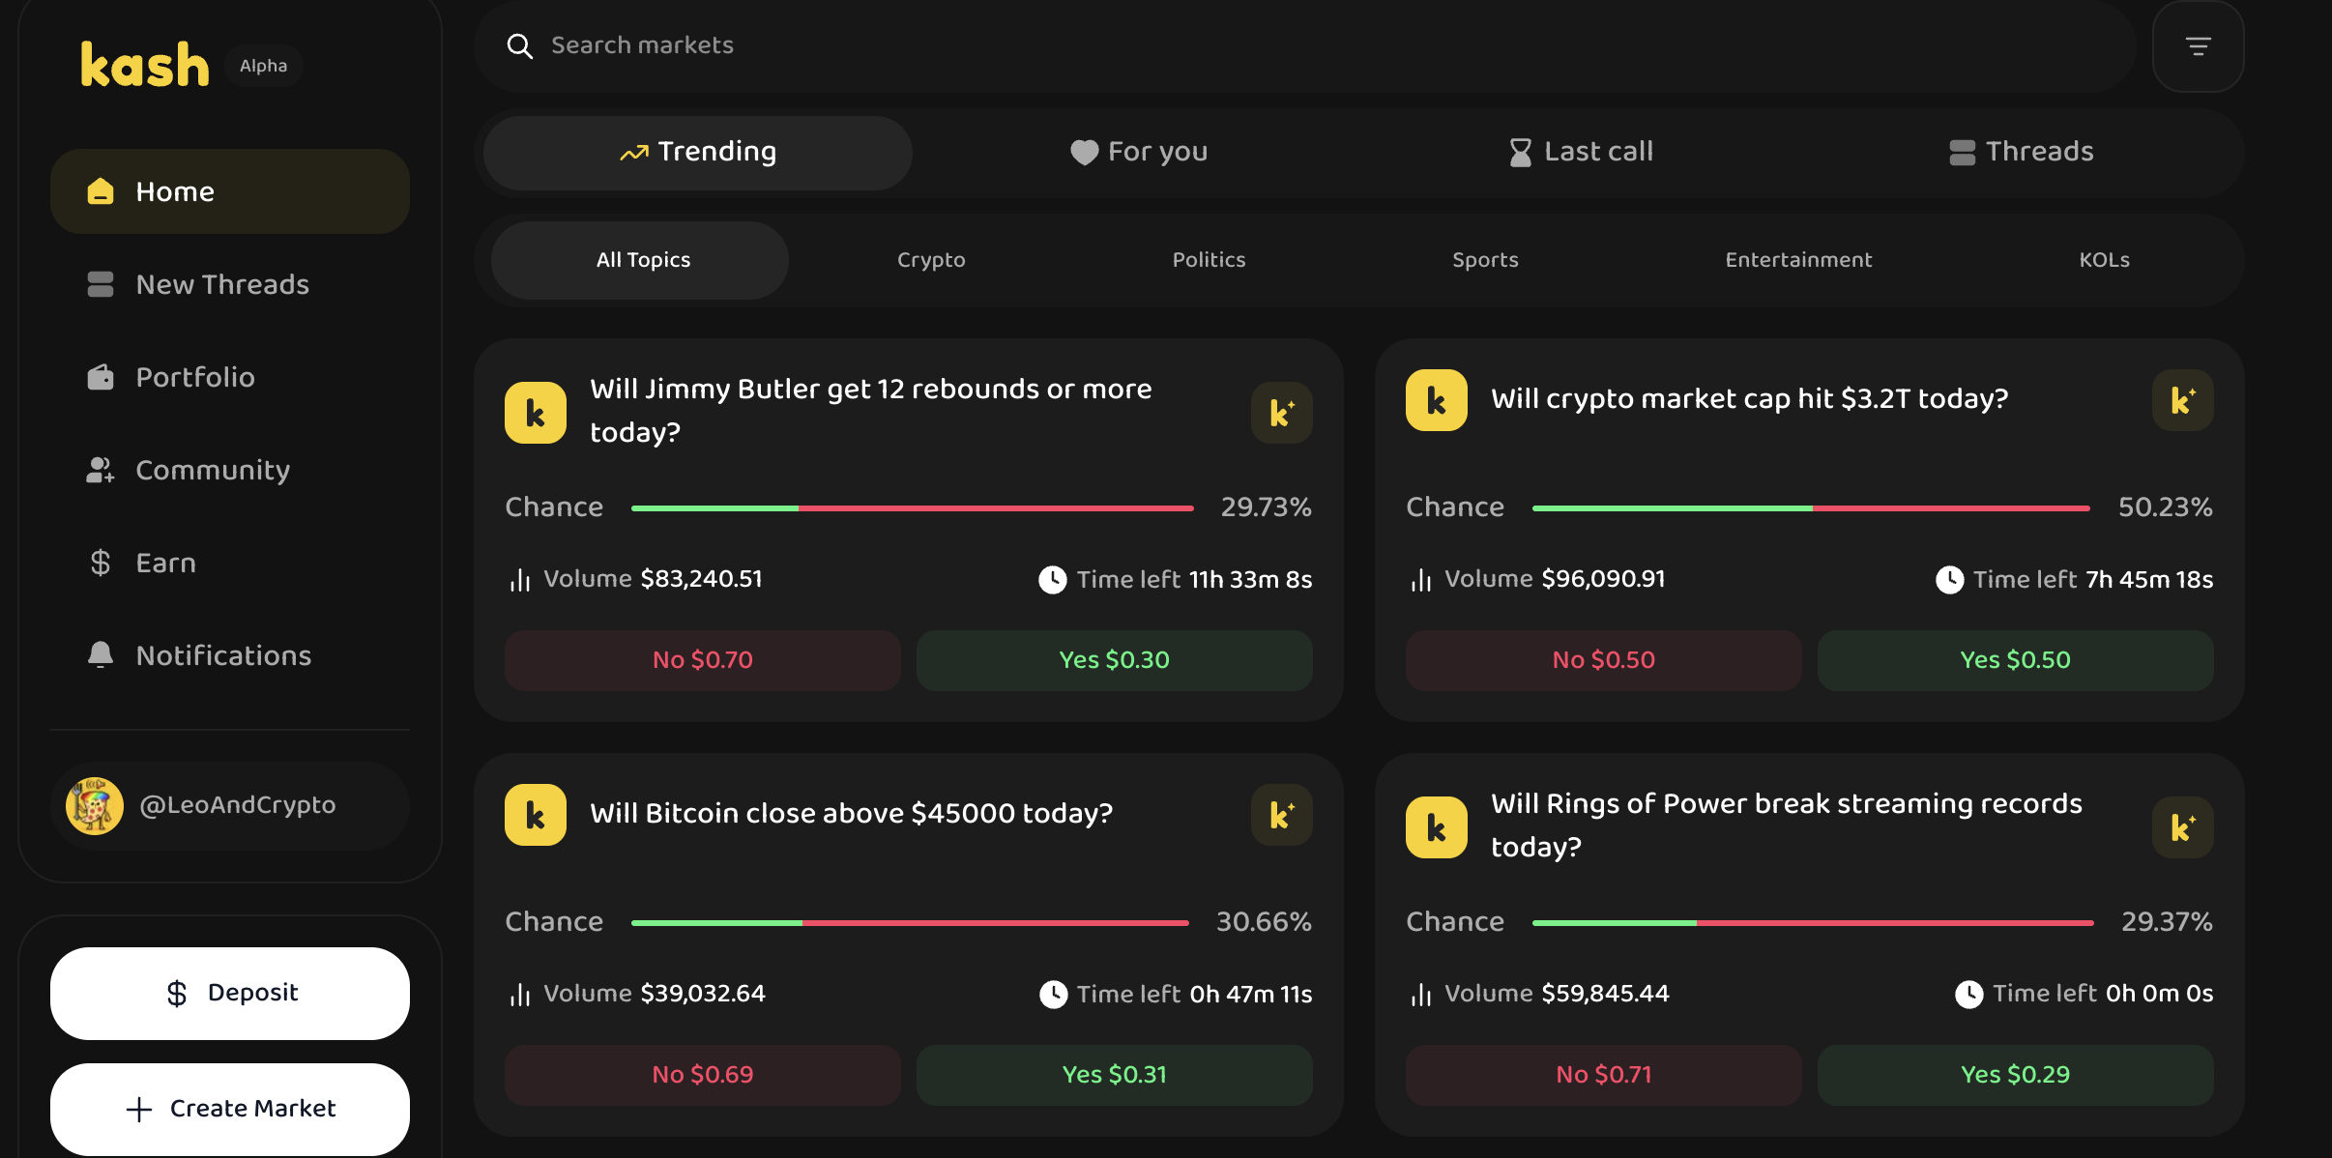
Task: Open the Threads tab
Action: click(x=2021, y=152)
